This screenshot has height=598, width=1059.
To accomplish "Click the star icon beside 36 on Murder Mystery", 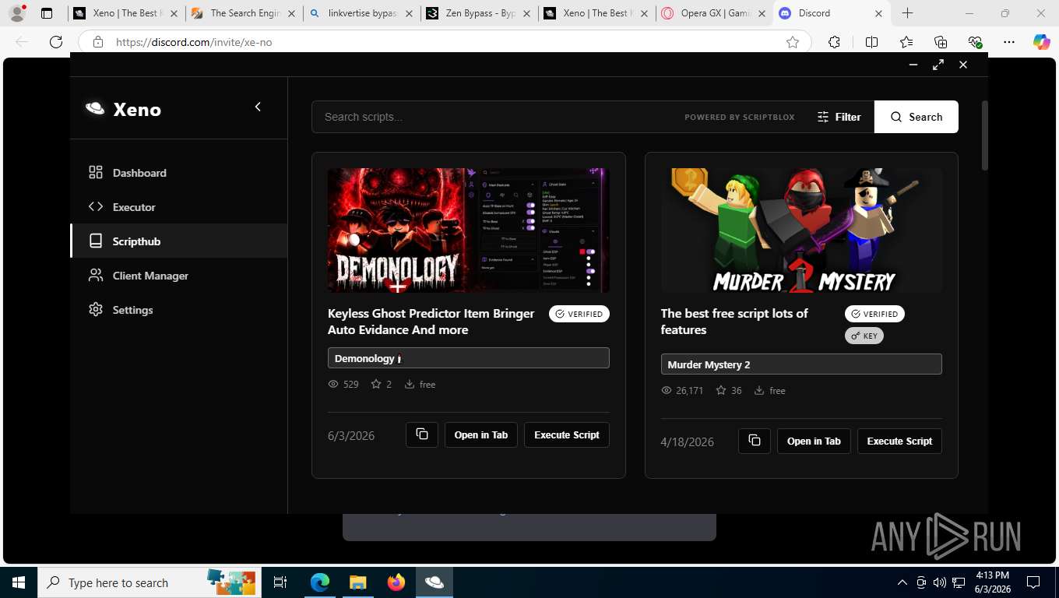I will click(721, 390).
